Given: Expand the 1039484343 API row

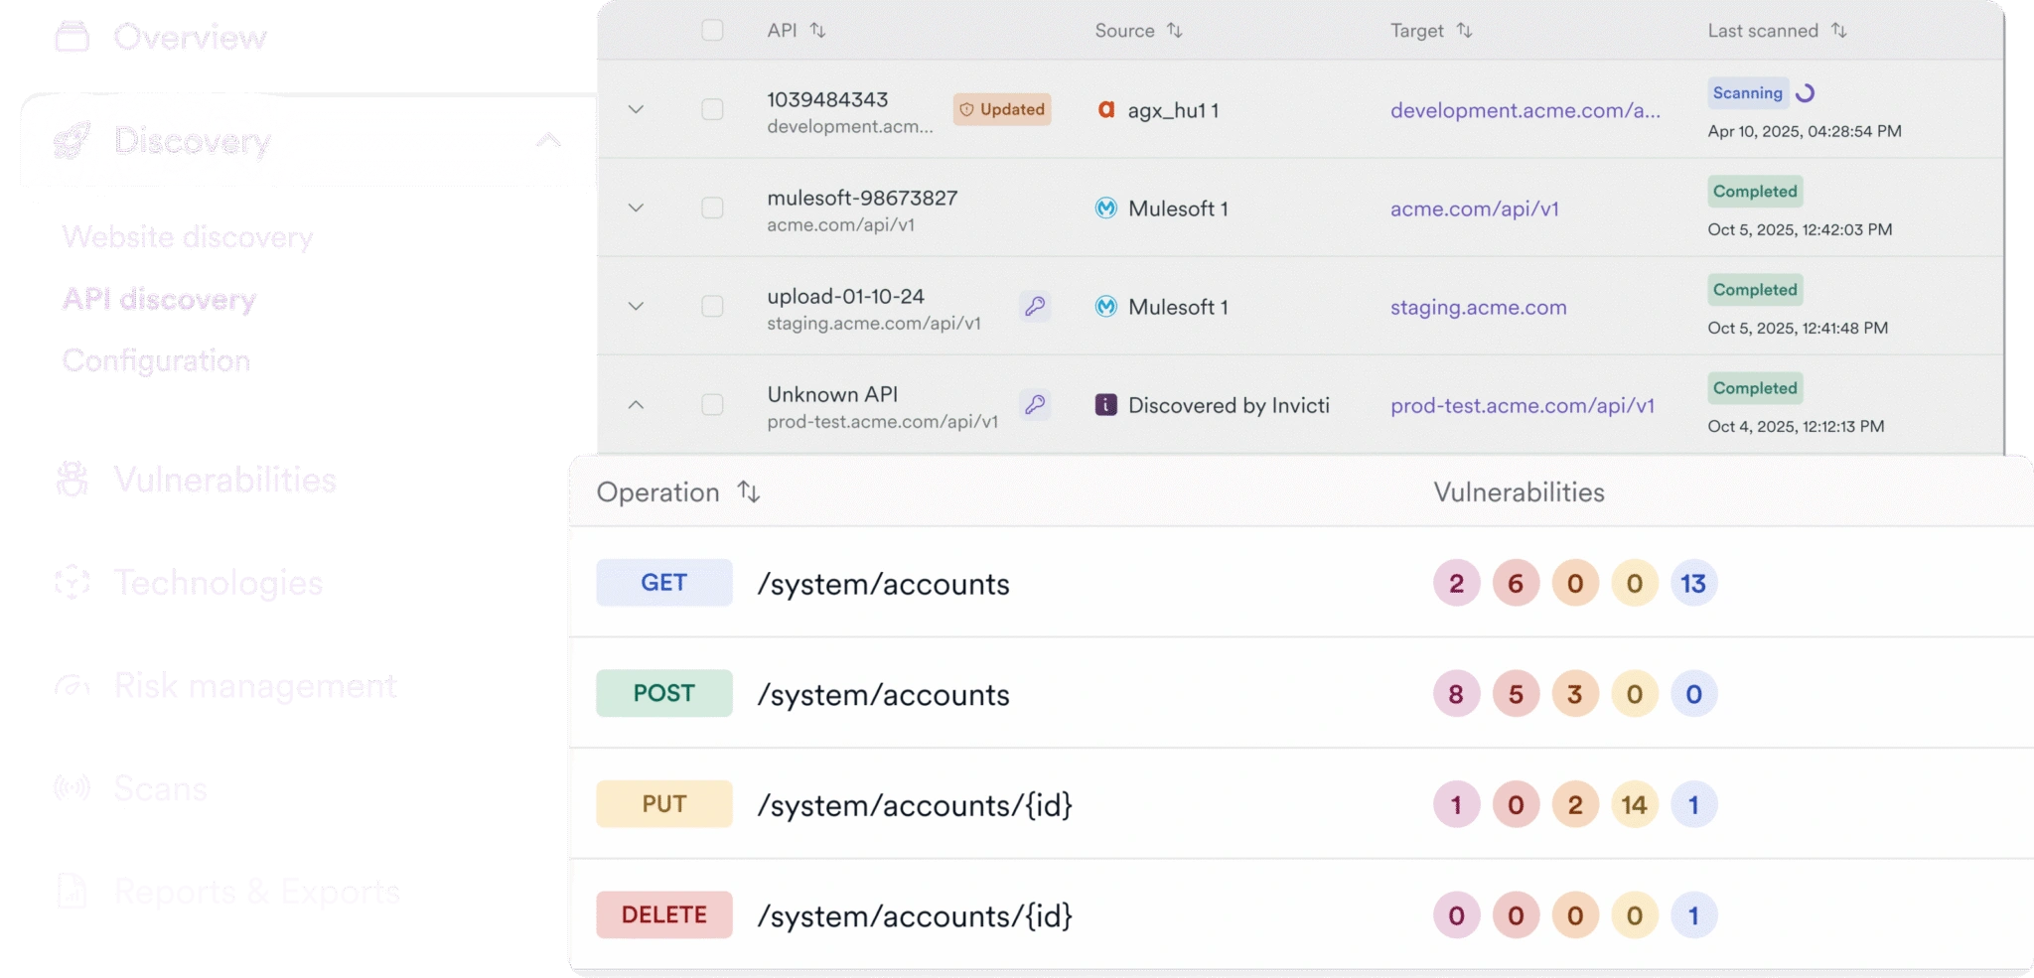Looking at the screenshot, I should [x=637, y=110].
